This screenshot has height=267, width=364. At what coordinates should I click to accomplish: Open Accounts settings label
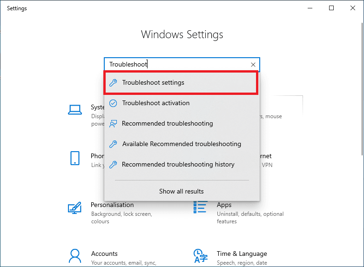tap(104, 254)
